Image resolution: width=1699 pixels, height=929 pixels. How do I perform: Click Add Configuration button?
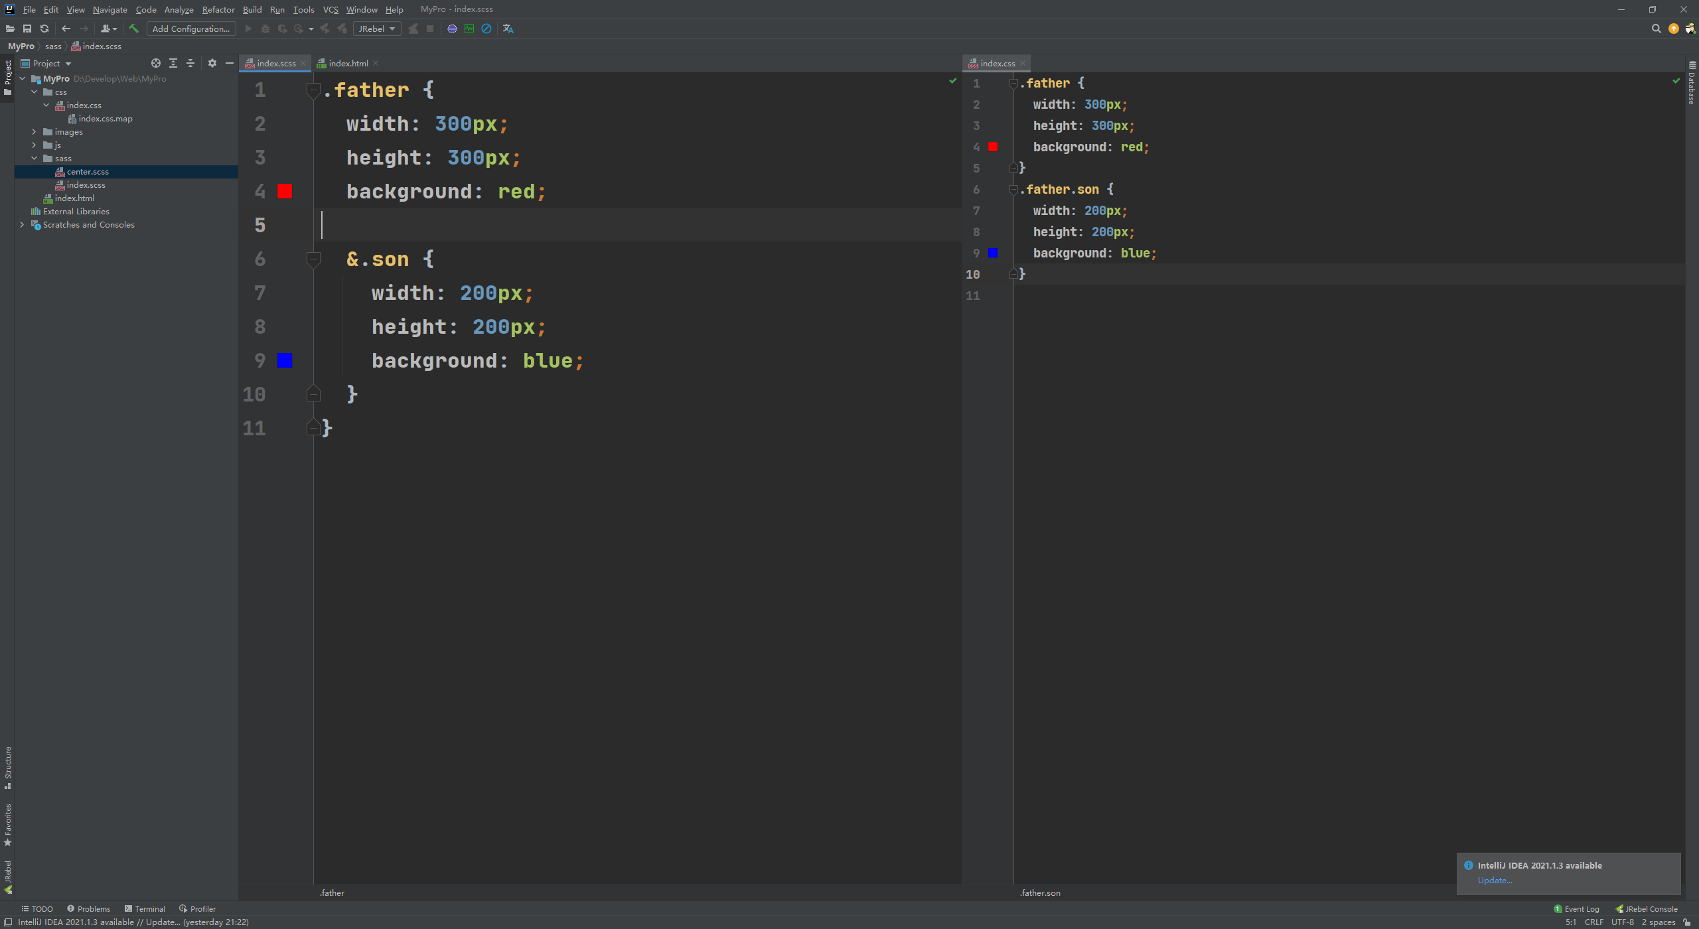pos(191,29)
